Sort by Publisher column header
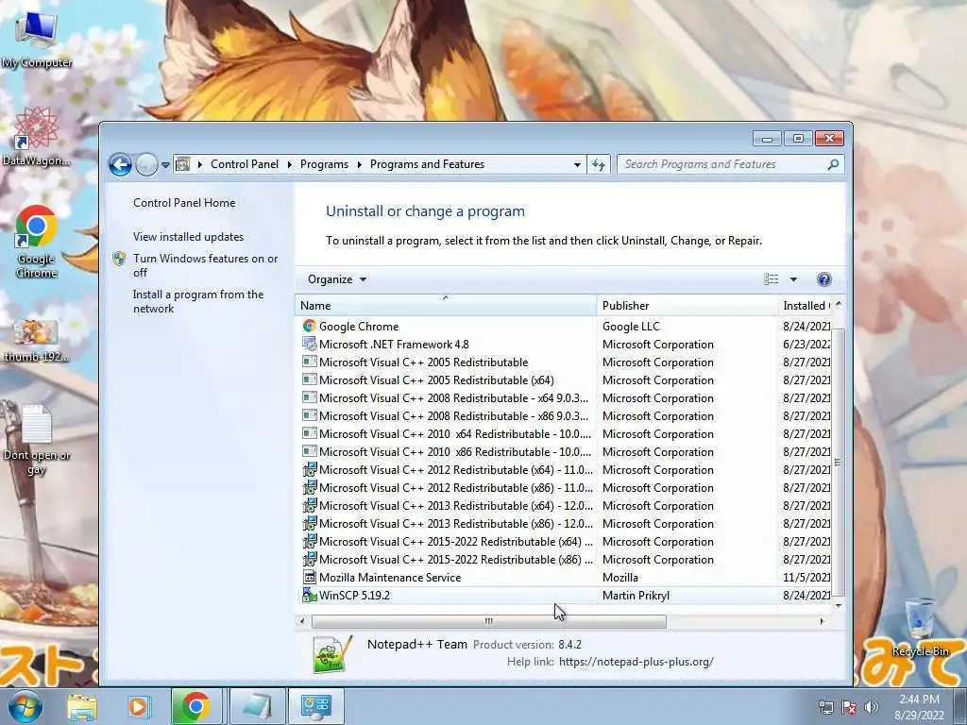967x725 pixels. [687, 305]
